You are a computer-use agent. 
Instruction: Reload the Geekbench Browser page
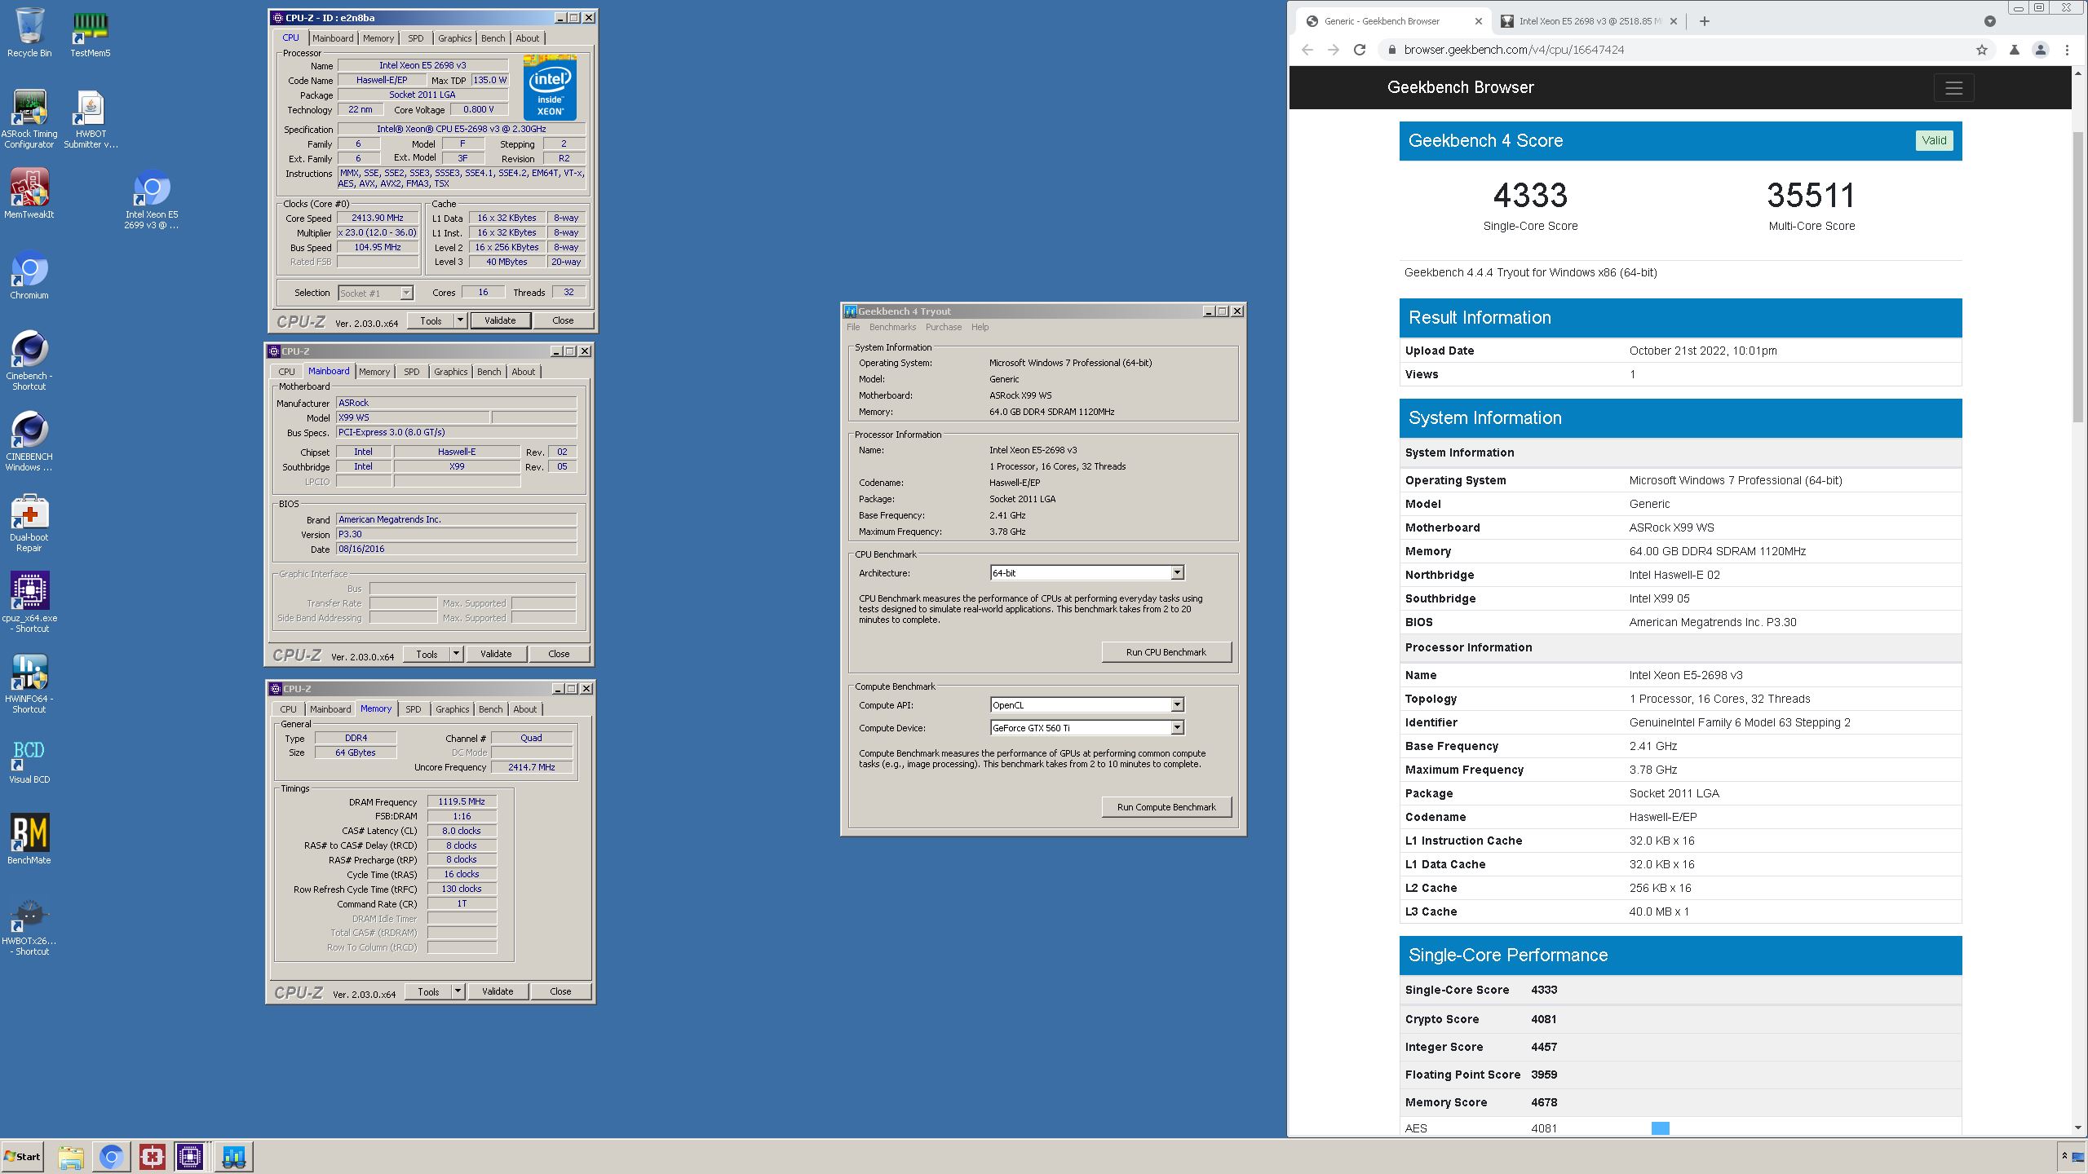1360,50
